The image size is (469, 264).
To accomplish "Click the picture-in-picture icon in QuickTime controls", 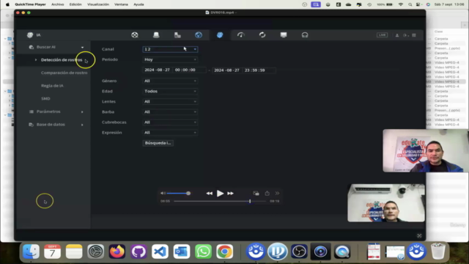I will pyautogui.click(x=256, y=194).
